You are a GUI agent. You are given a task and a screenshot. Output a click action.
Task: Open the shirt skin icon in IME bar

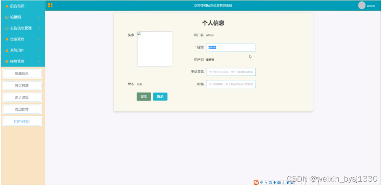288,182
